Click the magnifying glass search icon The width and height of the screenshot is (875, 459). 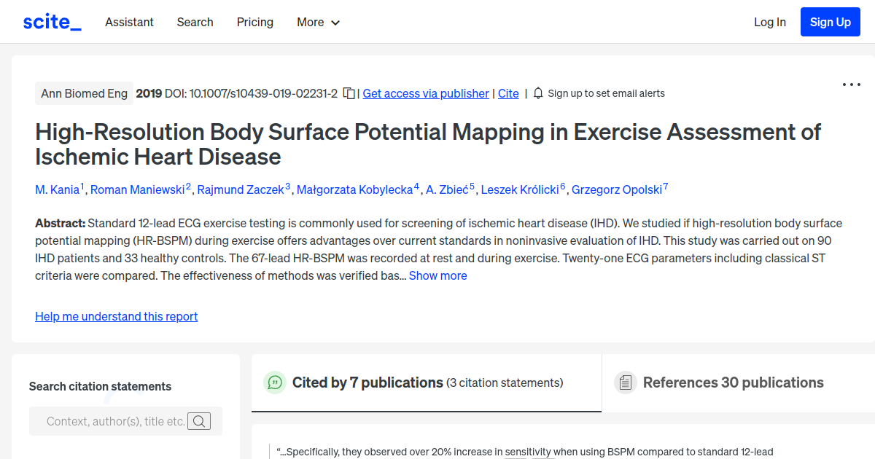click(x=199, y=421)
